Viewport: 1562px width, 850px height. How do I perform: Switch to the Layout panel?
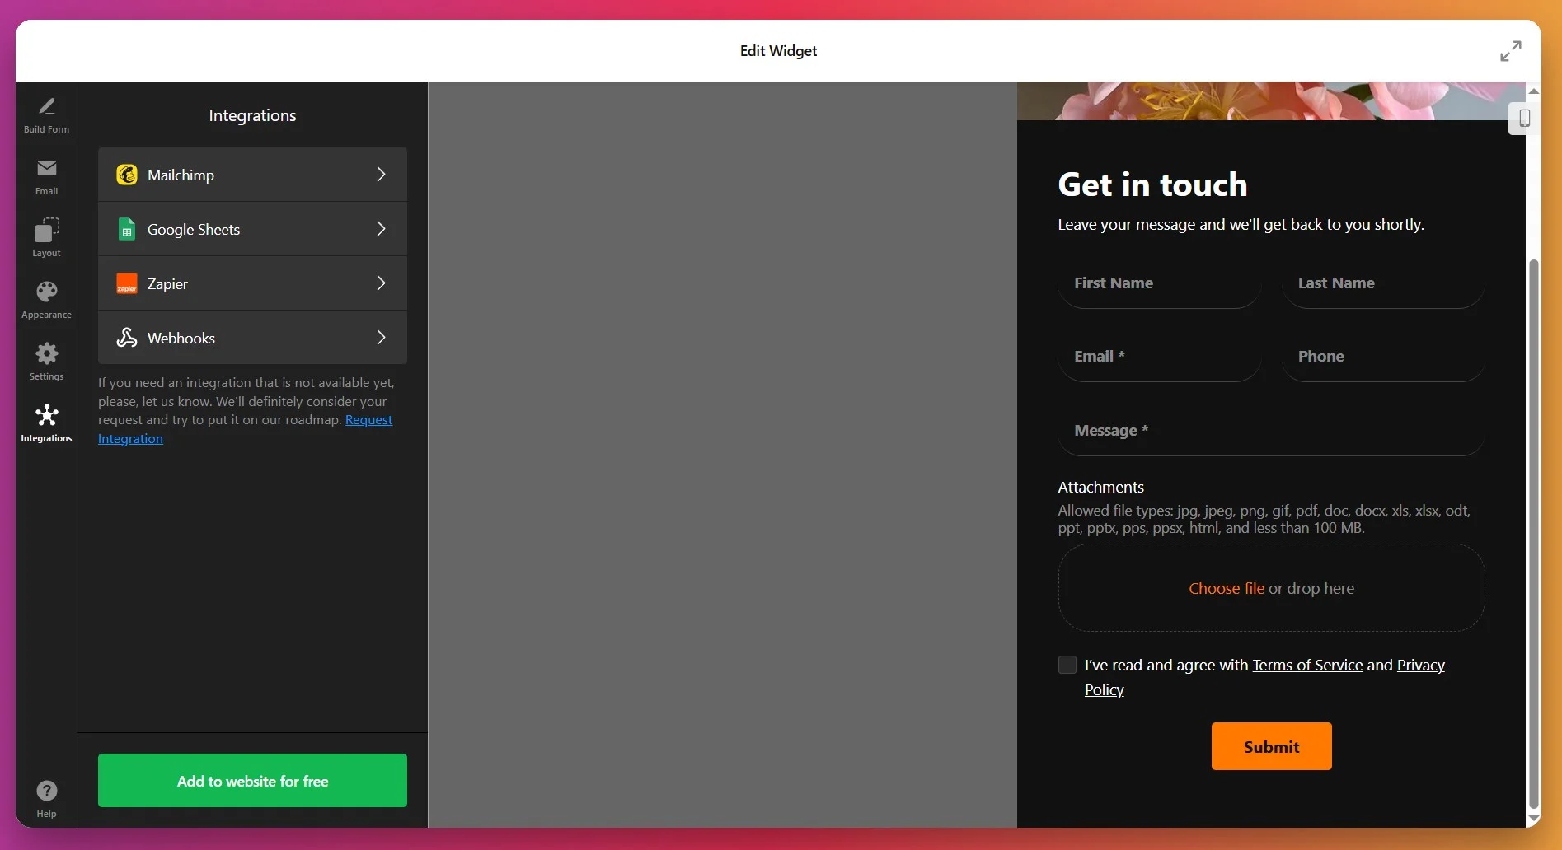[x=46, y=236]
